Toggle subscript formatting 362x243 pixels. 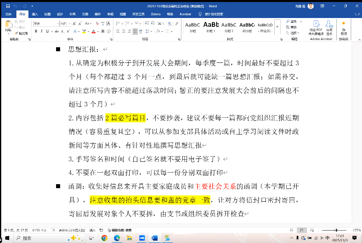[63, 31]
